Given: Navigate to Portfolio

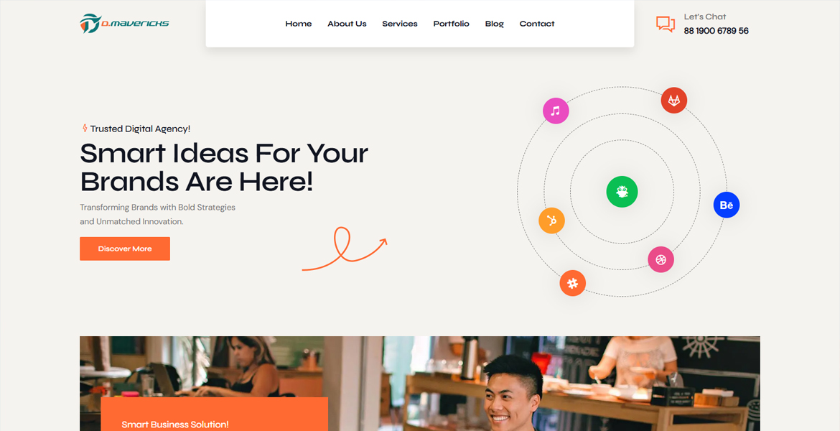Looking at the screenshot, I should click(x=451, y=24).
